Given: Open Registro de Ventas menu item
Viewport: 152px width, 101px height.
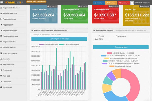Looking at the screenshot, I should [10, 19].
